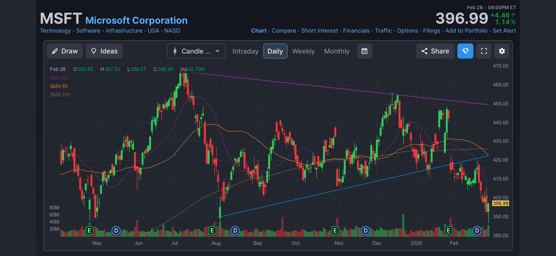Click the yellow 396.99 price tag
This screenshot has width=556, height=256.
tap(501, 203)
